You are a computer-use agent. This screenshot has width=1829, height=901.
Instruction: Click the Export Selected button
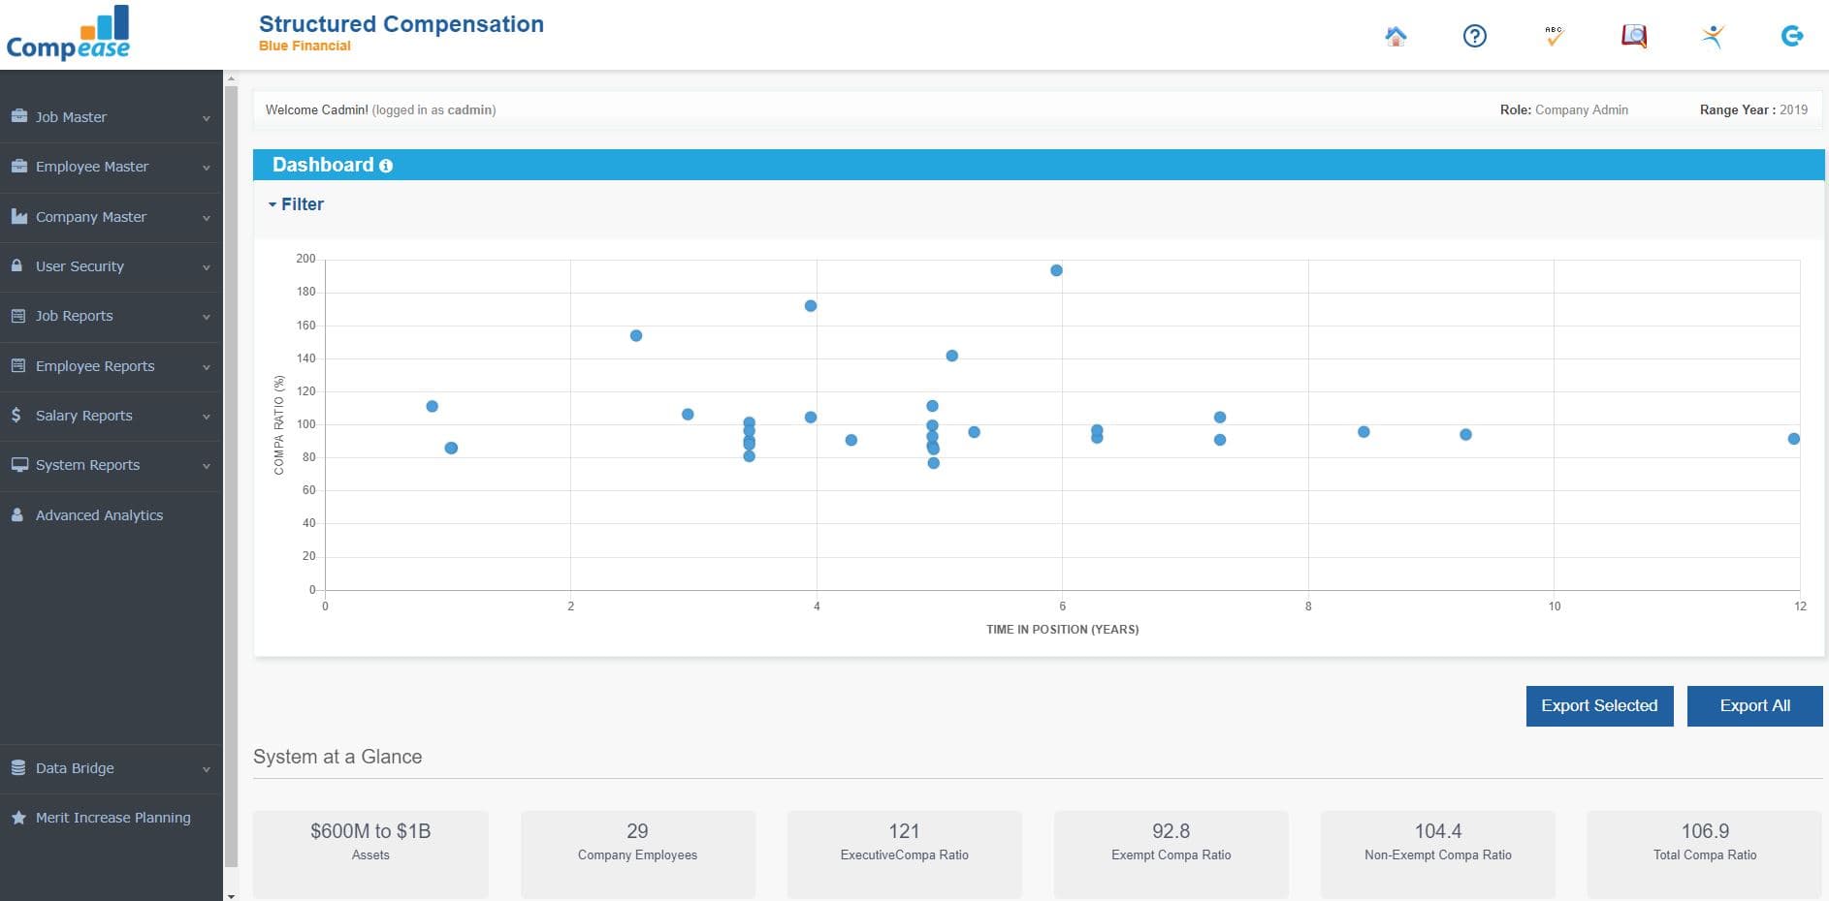pyautogui.click(x=1599, y=705)
